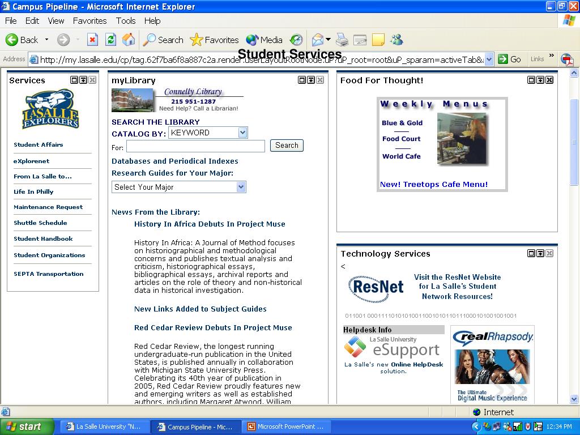Switch to Microsoft PowerPoint taskbar button
This screenshot has height=435, width=580.
[286, 427]
